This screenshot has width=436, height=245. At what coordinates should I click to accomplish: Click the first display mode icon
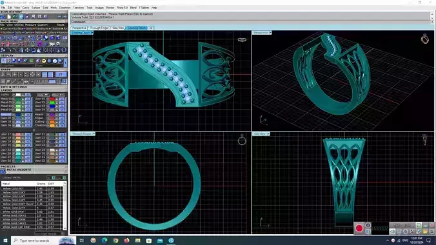3,61
